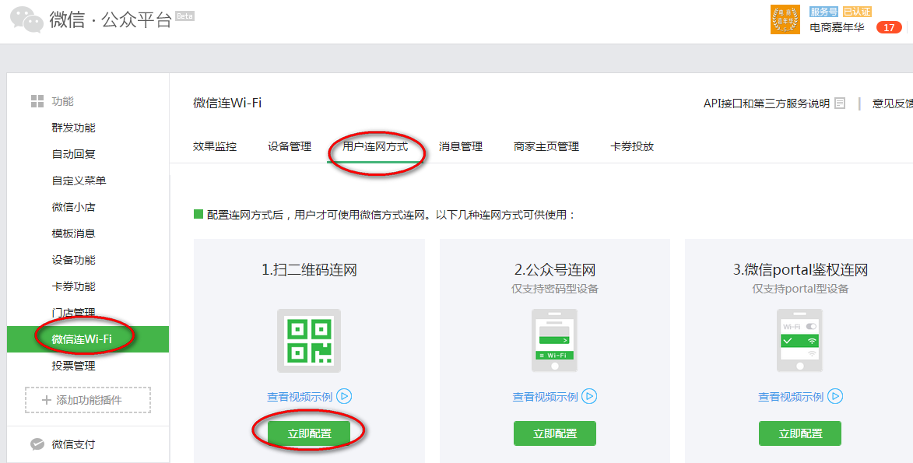Click the 公众号连网 phone illustration
This screenshot has height=463, width=913.
pos(554,341)
